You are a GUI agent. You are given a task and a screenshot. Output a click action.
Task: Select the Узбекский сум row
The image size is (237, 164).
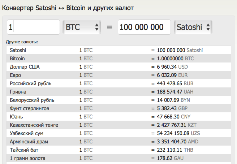[118, 133]
